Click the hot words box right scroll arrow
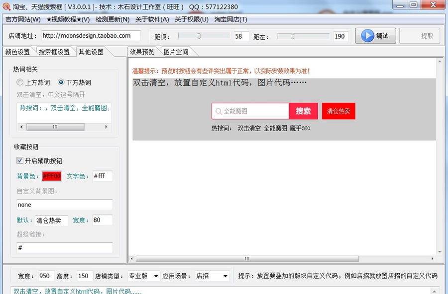This screenshot has height=294, width=448. pyautogui.click(x=107, y=127)
